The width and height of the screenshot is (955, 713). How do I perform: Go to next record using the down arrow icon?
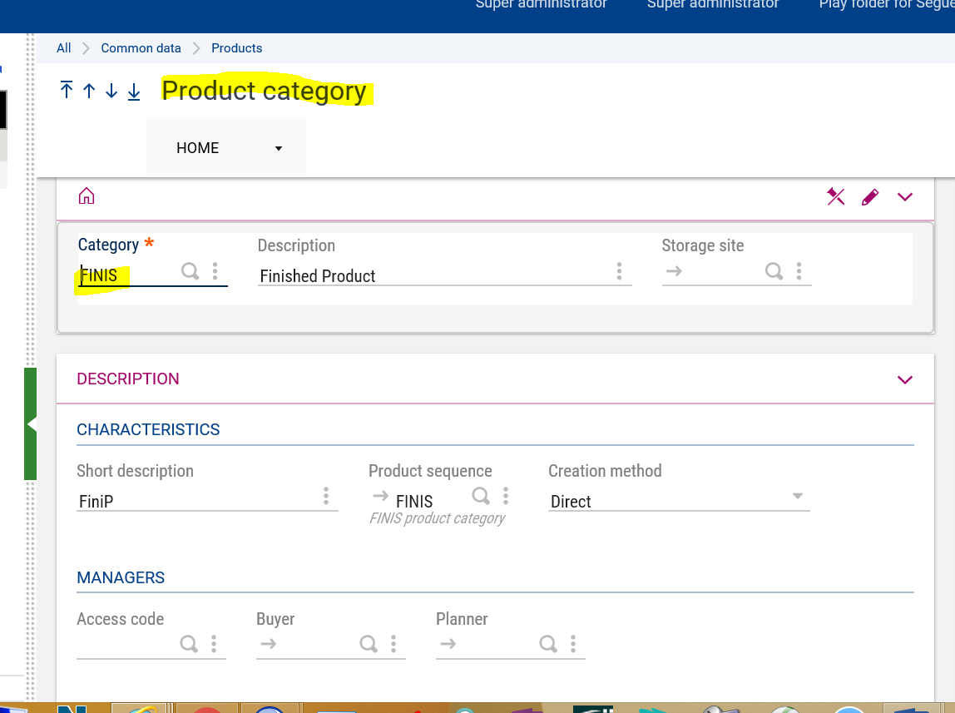pyautogui.click(x=111, y=90)
